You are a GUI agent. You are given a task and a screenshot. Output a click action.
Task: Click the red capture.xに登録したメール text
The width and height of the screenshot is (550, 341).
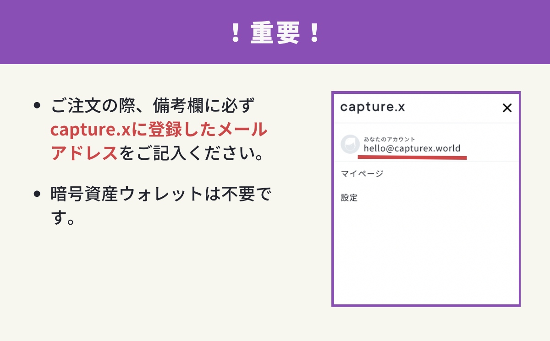pos(159,130)
